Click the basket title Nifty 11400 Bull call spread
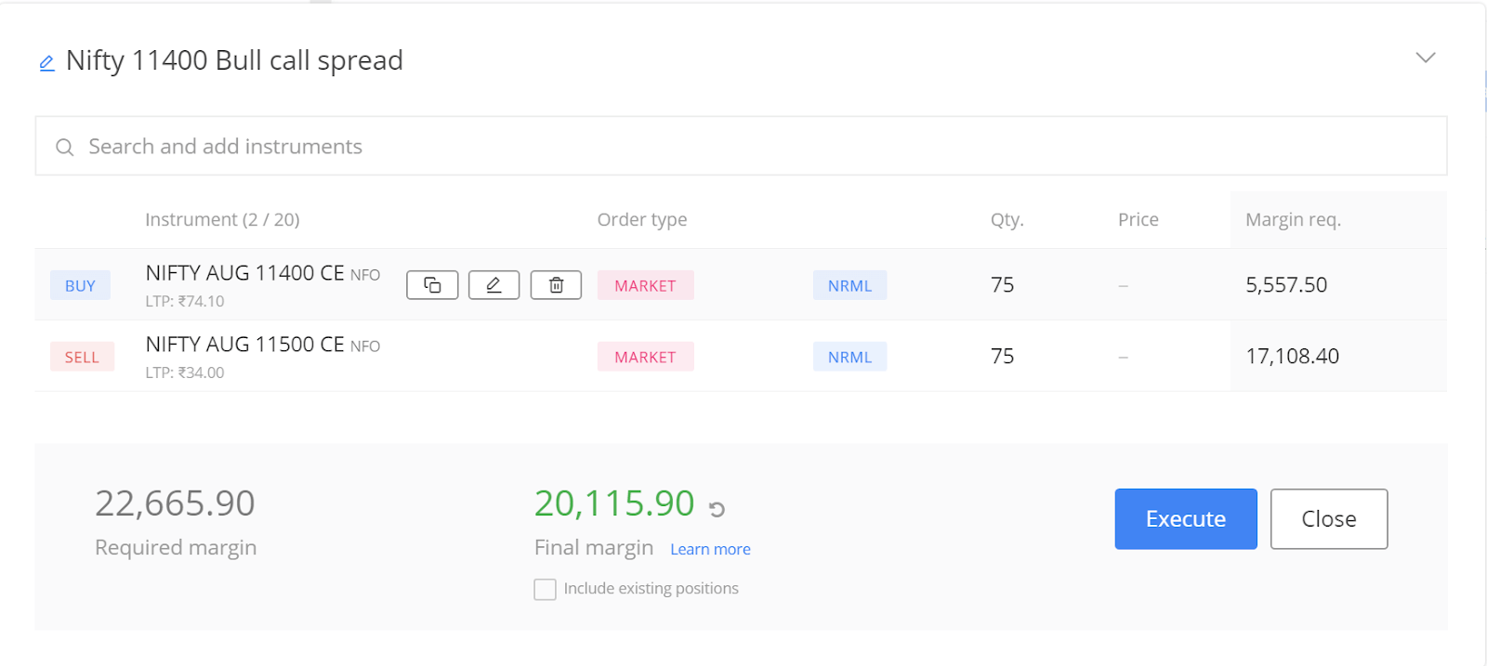Screen dimensions: 1487x666 pos(234,60)
